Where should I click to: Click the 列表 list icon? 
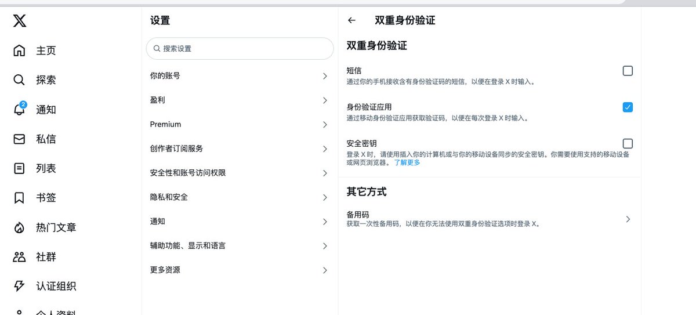(19, 169)
